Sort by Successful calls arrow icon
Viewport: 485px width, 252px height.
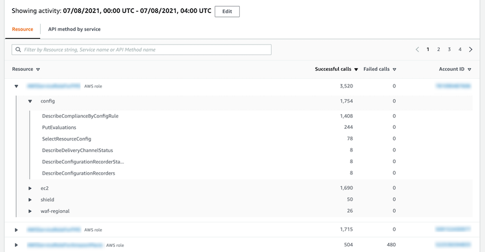[356, 70]
